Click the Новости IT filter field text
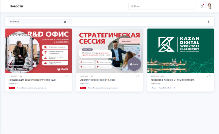This screenshot has width=219, height=134. 15,22
